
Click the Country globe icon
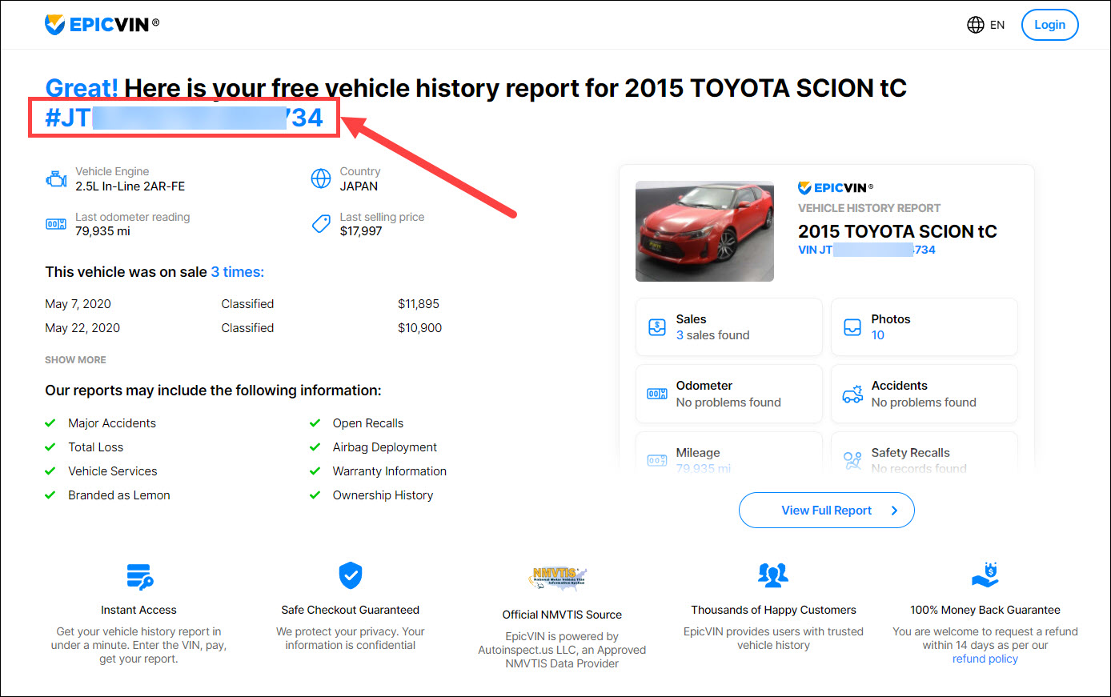[321, 178]
